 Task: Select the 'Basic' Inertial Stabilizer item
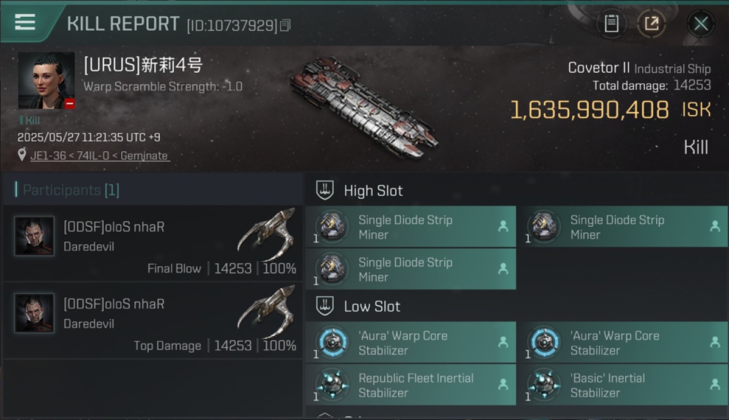pyautogui.click(x=622, y=385)
